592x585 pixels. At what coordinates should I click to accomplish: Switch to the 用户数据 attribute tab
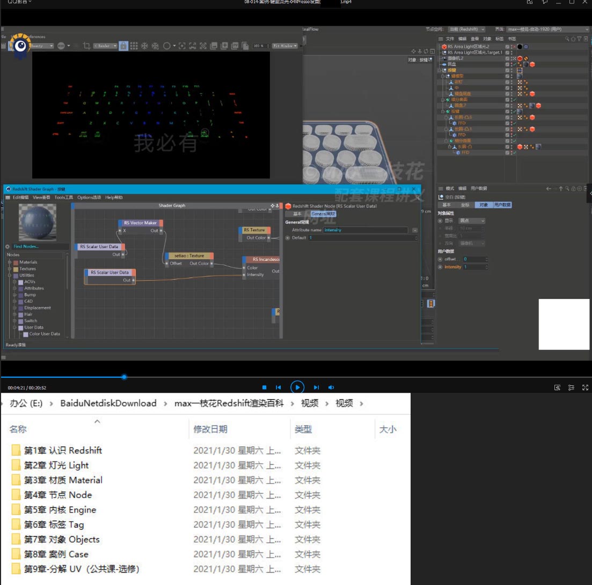[502, 205]
